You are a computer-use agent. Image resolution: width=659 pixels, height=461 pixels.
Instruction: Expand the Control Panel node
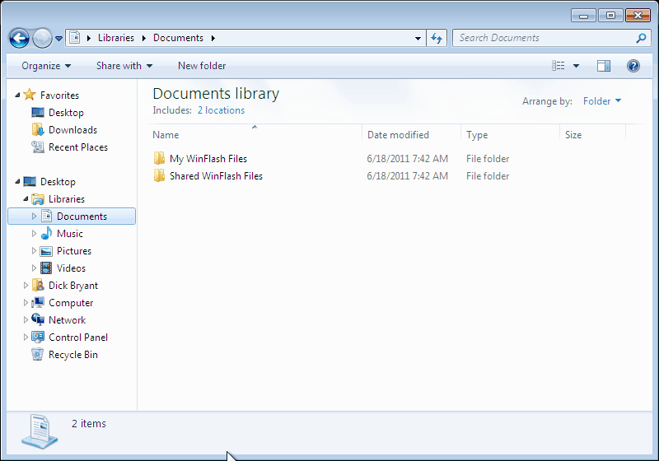tap(26, 338)
